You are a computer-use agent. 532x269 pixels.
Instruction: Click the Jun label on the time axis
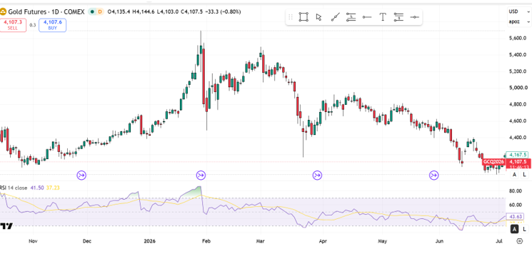point(439,241)
